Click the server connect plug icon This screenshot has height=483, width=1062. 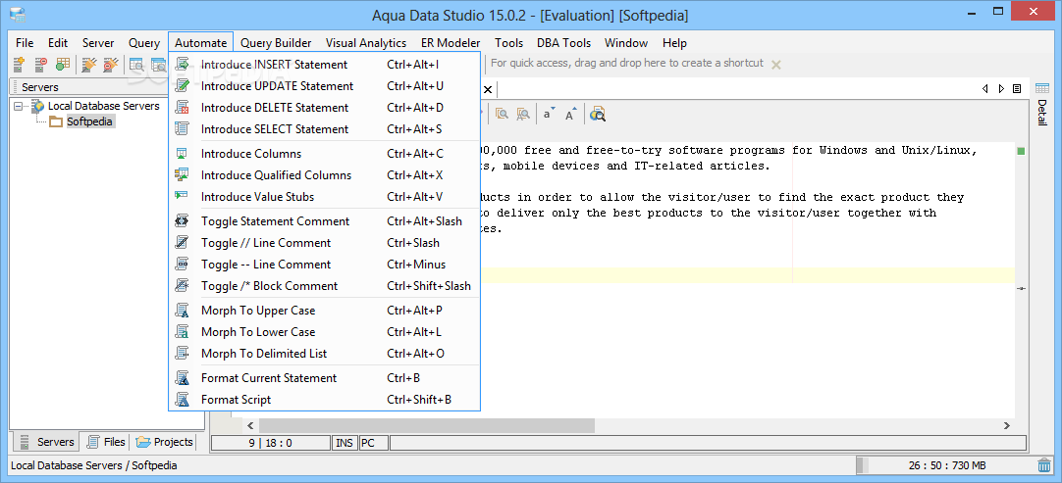[x=88, y=65]
